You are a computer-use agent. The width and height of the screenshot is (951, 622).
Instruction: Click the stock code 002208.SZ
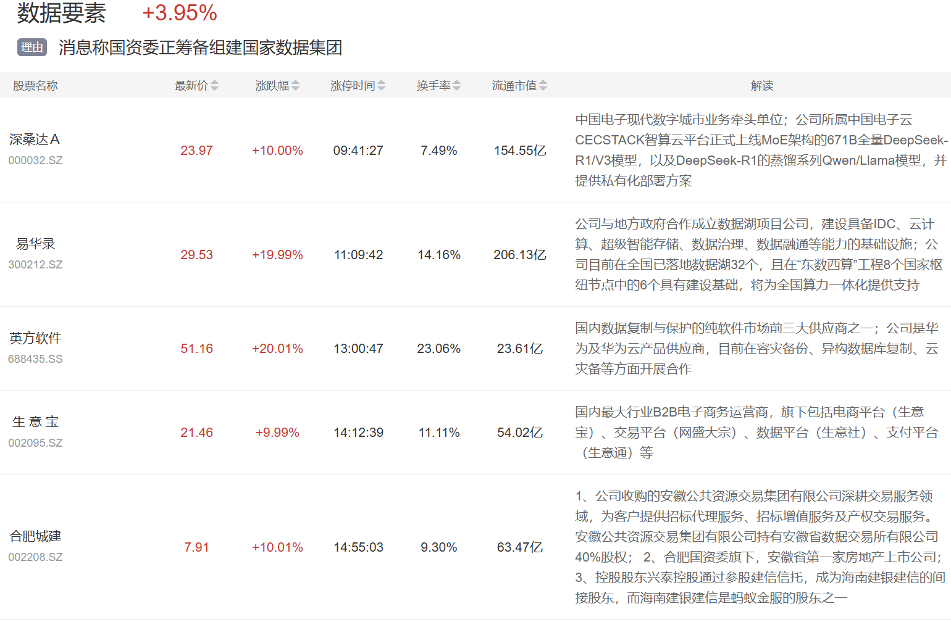35,557
